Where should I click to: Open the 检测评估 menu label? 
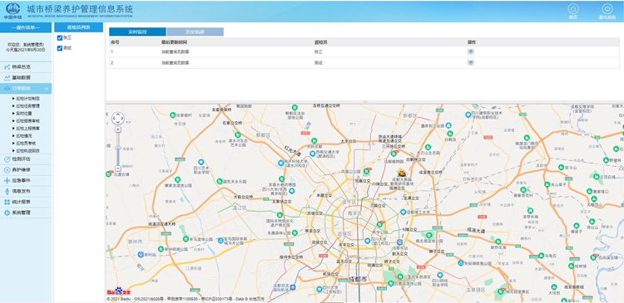tap(21, 159)
